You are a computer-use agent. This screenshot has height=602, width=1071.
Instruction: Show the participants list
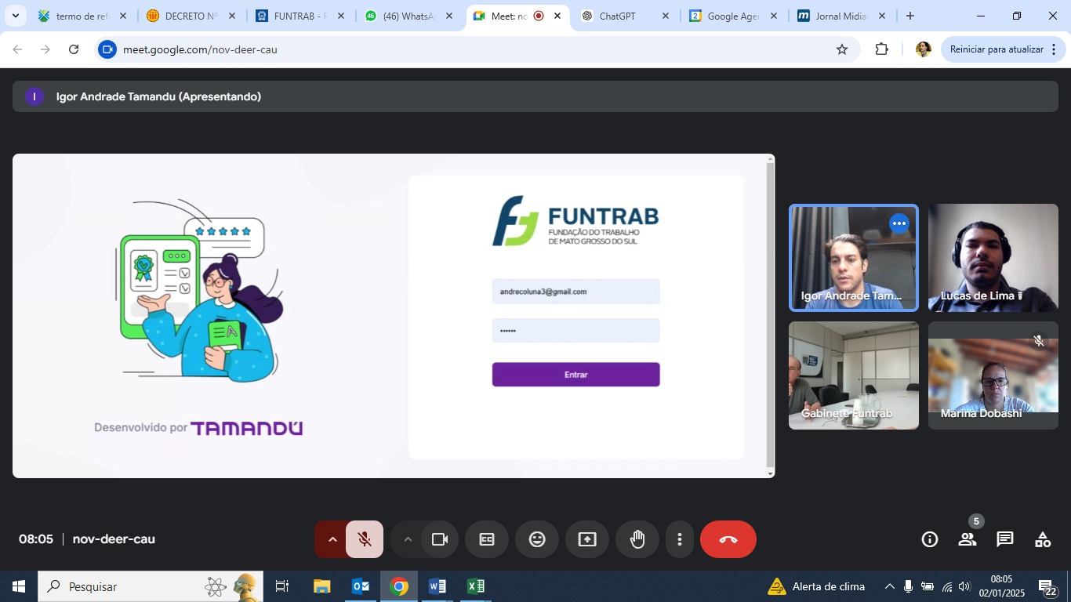[968, 539]
